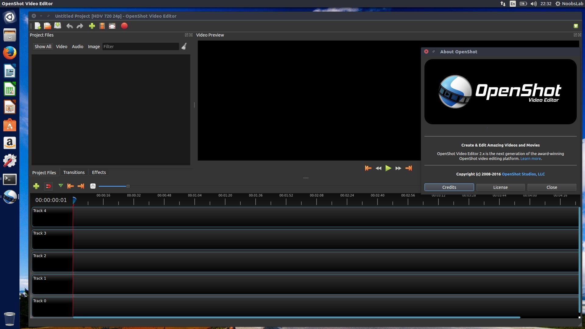This screenshot has width=585, height=329.
Task: Jump to end of video preview
Action: [x=409, y=168]
